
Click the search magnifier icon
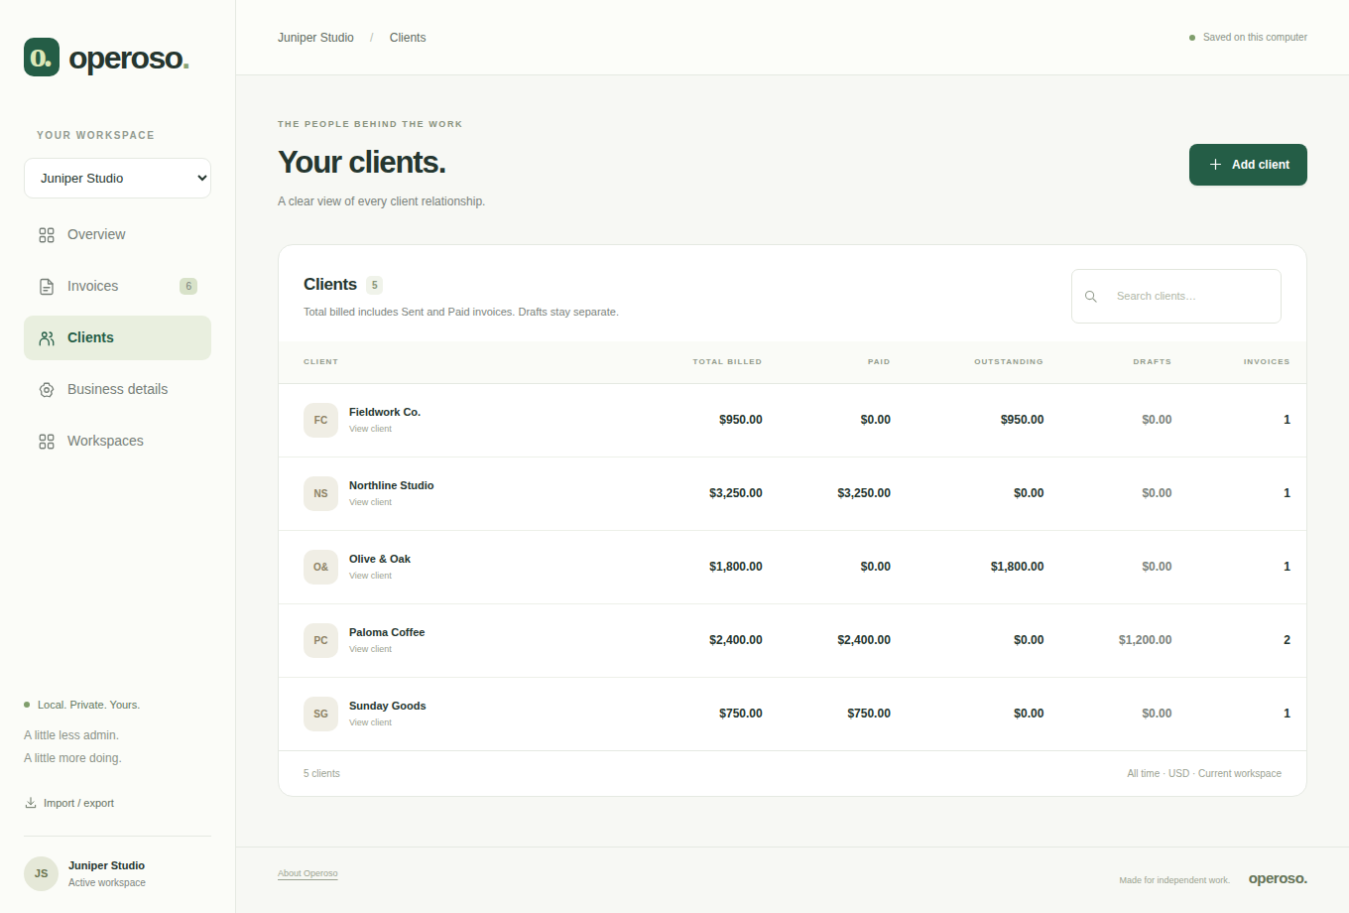(1091, 297)
